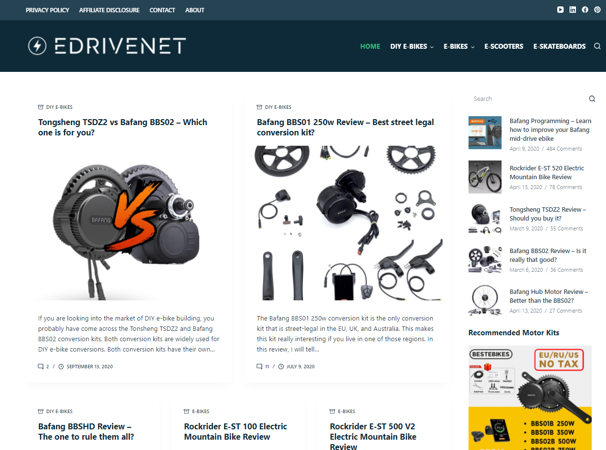Expand the DIY E-BIKES menu chevron
This screenshot has height=450, width=606.
pyautogui.click(x=432, y=47)
